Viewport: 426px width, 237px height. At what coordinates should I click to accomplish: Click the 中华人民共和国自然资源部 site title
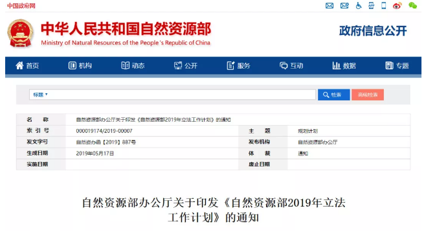(x=126, y=28)
